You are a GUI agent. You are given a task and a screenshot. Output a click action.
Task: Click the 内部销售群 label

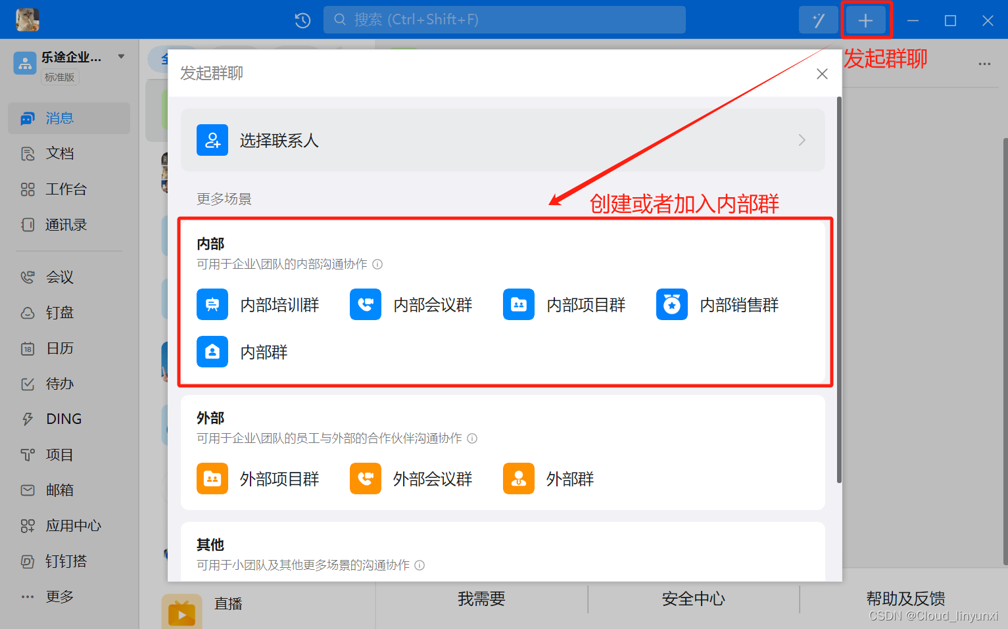[x=739, y=305]
